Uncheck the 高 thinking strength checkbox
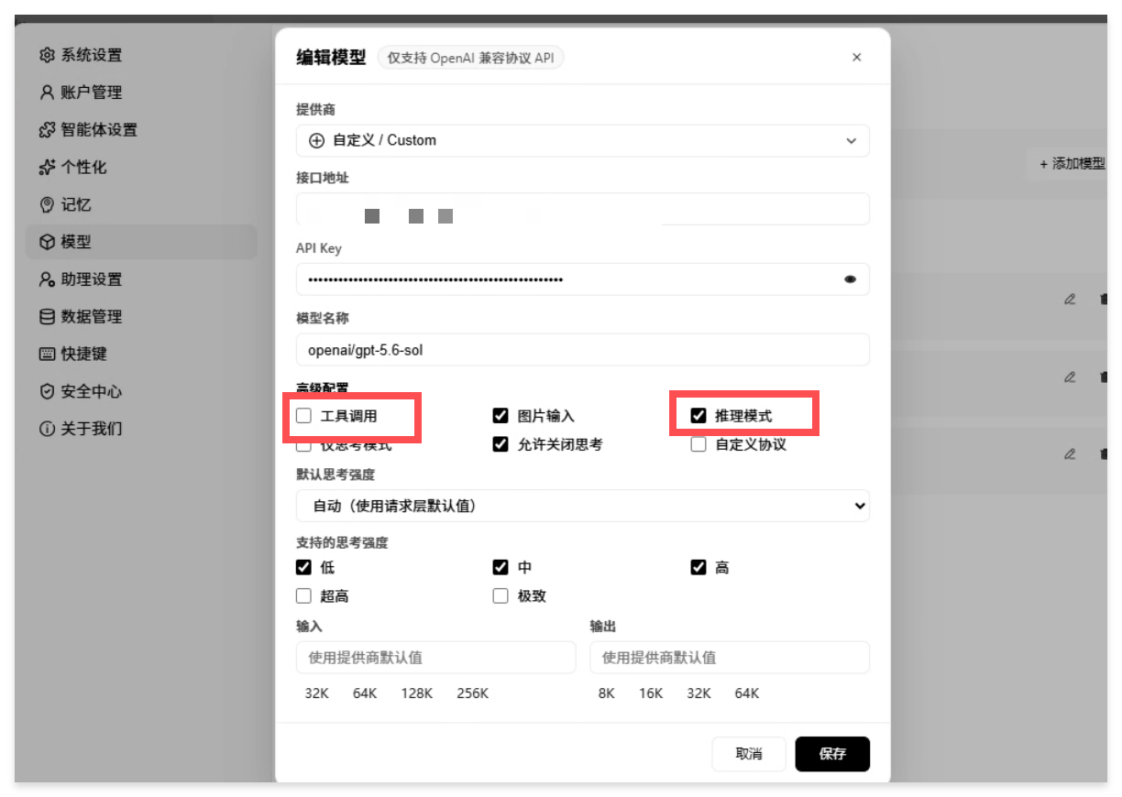This screenshot has height=797, width=1122. click(x=698, y=568)
